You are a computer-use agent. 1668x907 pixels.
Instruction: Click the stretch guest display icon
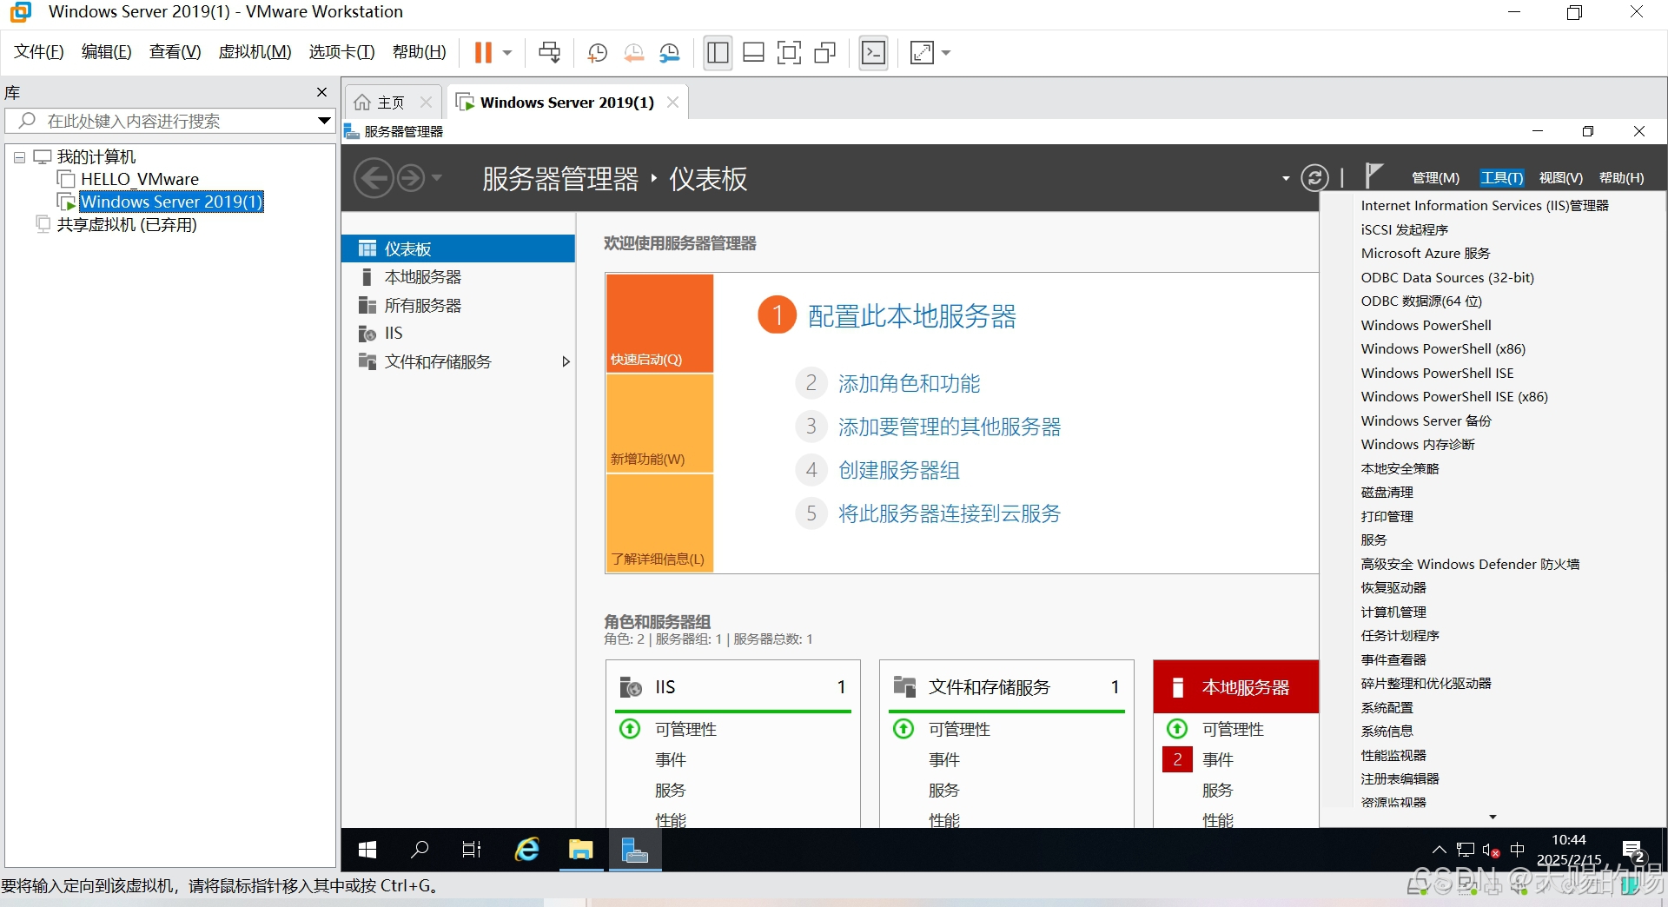(922, 53)
